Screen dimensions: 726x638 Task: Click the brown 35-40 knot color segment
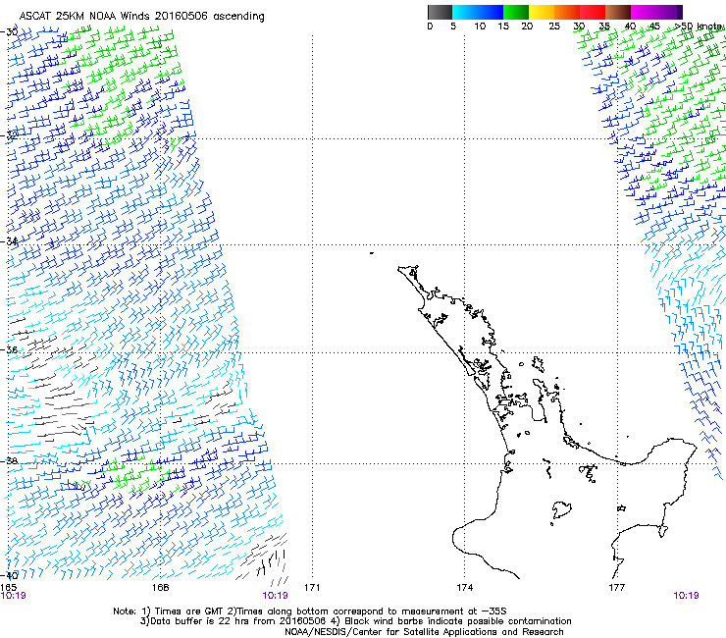pyautogui.click(x=618, y=12)
